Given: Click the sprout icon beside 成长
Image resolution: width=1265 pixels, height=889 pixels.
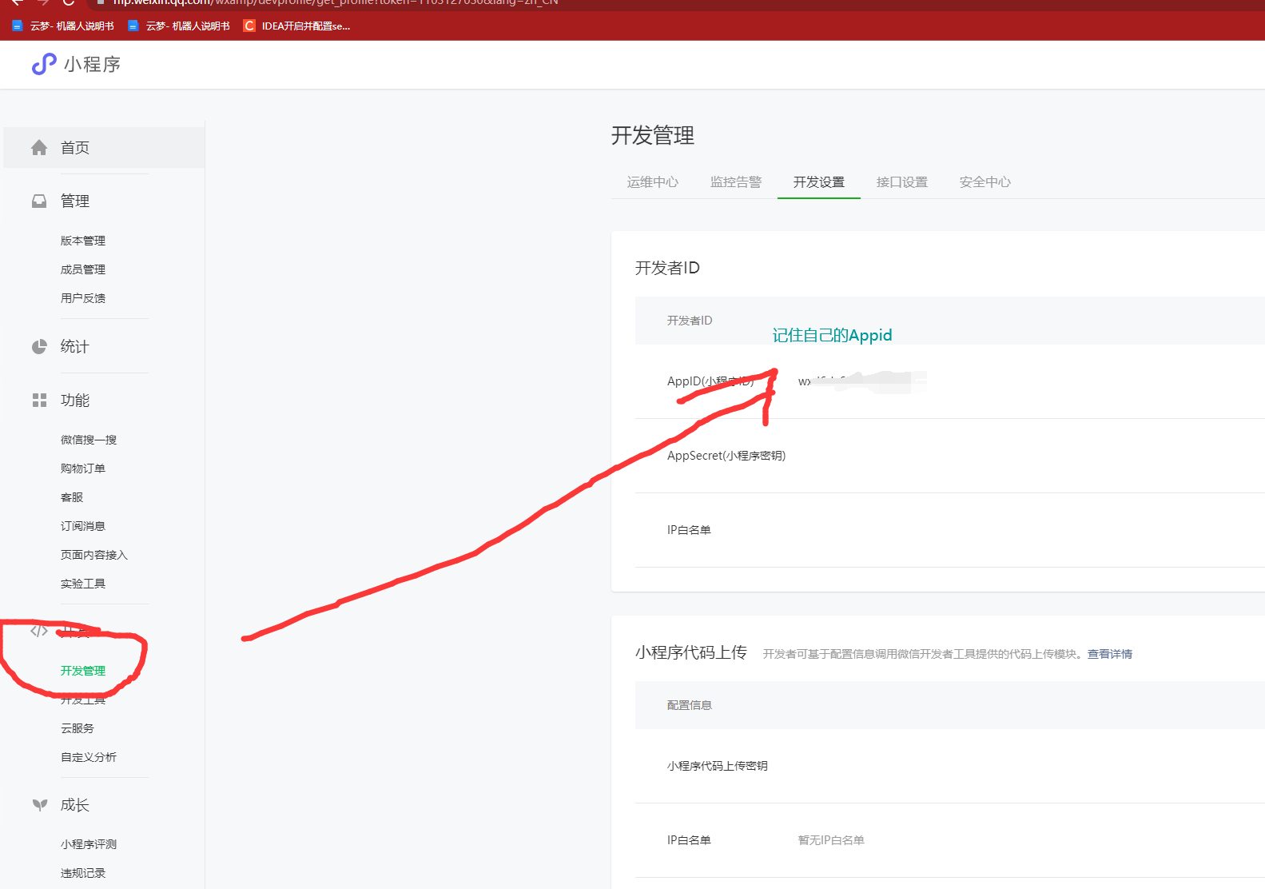Looking at the screenshot, I should point(39,805).
